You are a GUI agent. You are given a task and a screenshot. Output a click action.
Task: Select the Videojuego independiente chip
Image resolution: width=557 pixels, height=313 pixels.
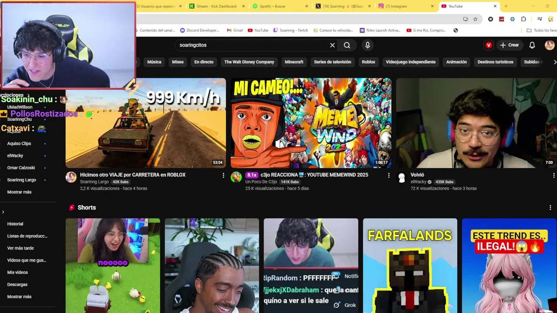[x=410, y=62]
